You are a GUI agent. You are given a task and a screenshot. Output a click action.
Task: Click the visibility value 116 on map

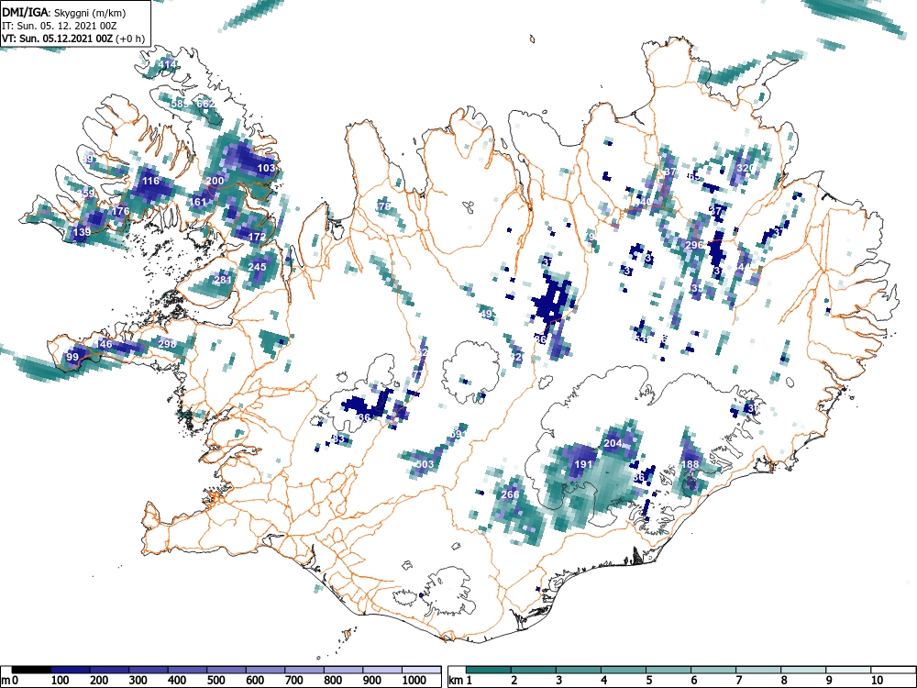[x=151, y=181]
